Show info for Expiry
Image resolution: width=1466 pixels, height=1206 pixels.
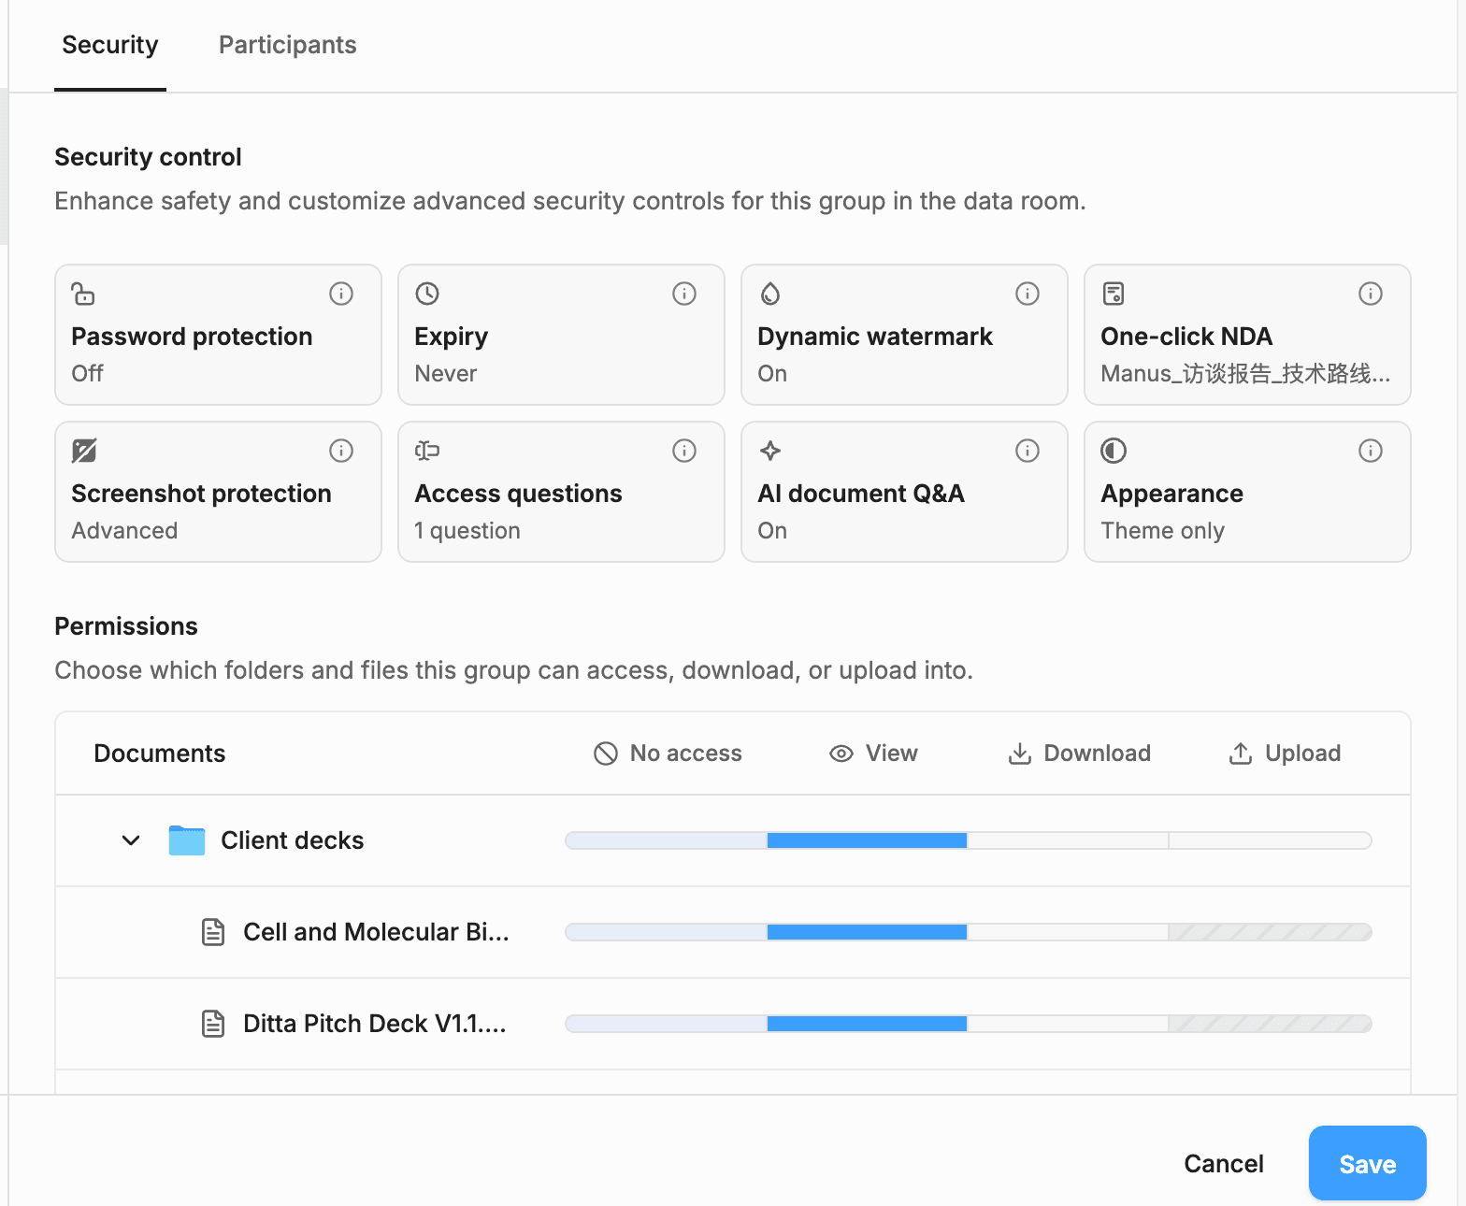pyautogui.click(x=684, y=294)
